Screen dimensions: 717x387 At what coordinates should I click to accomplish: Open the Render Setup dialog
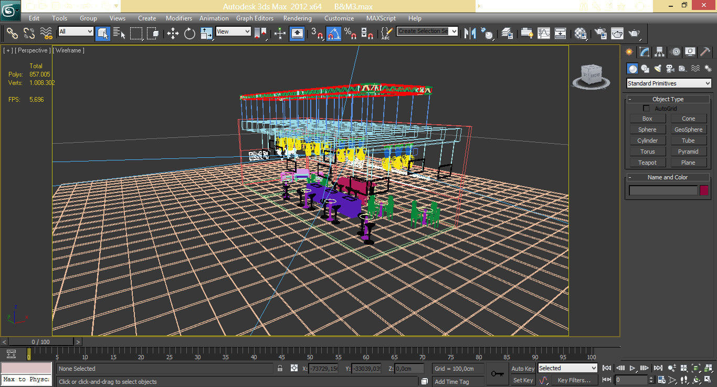(600, 34)
